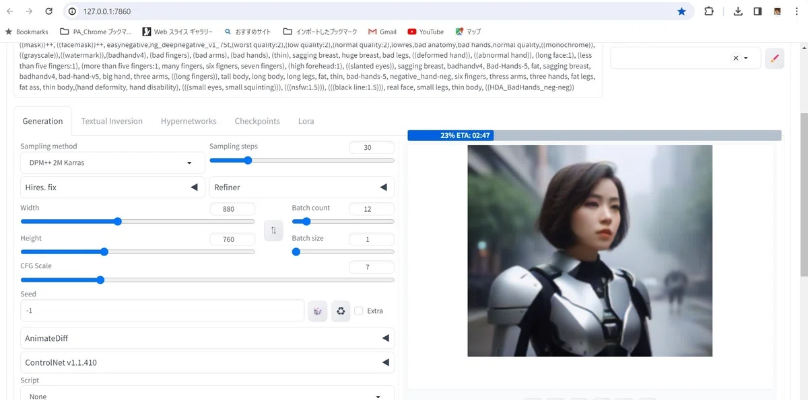Click the Width value field 880
808x400 pixels.
click(x=232, y=209)
